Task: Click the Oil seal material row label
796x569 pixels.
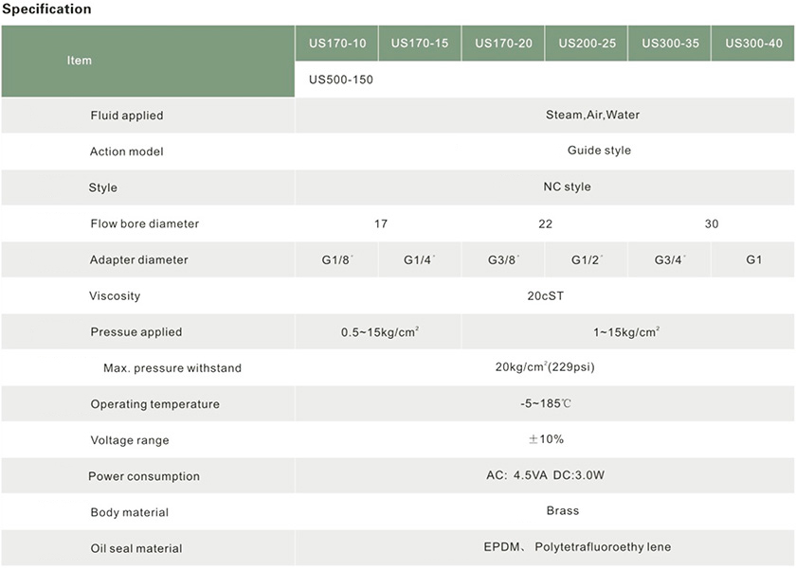Action: pyautogui.click(x=136, y=548)
